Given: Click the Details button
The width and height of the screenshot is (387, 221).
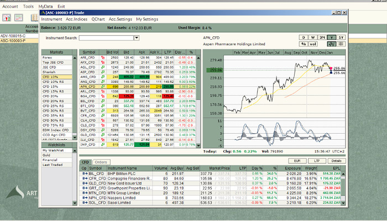Looking at the screenshot, I should click(x=336, y=160).
